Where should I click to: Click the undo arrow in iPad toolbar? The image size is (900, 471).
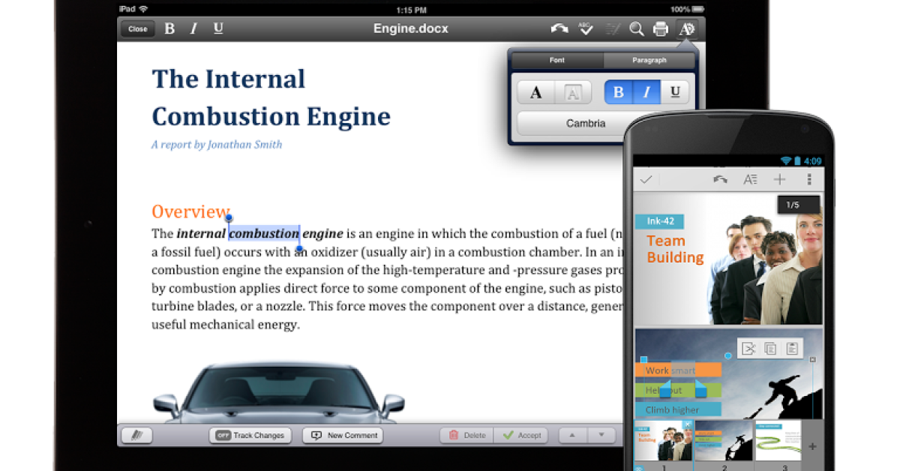(559, 29)
